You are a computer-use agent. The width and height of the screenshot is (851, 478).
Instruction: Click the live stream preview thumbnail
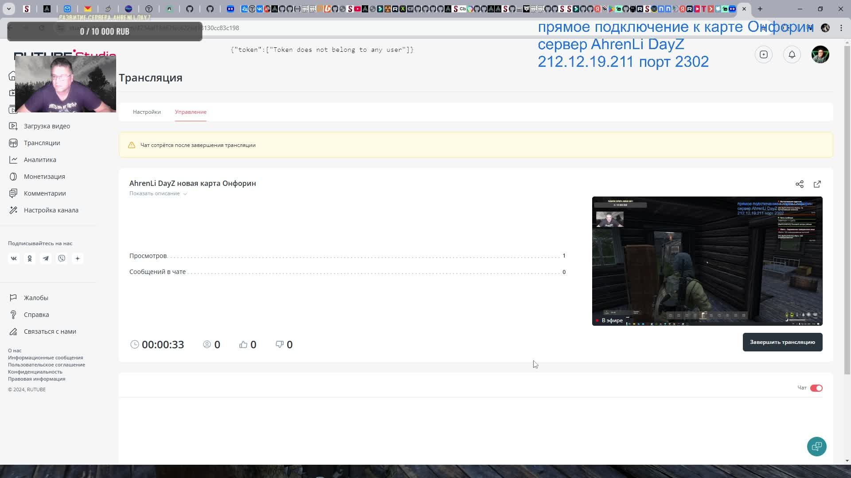(x=707, y=261)
